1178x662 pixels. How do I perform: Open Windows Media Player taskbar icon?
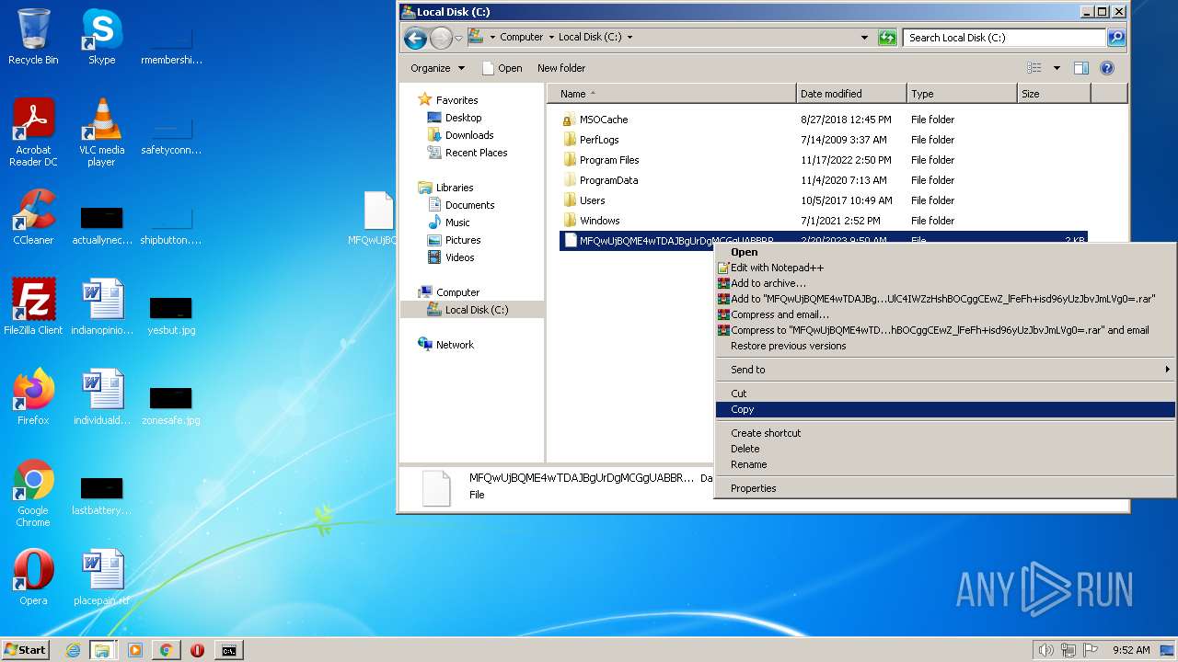click(x=135, y=650)
